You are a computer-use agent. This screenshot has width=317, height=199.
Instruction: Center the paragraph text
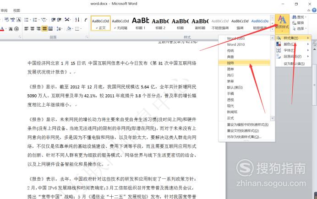point(33,29)
